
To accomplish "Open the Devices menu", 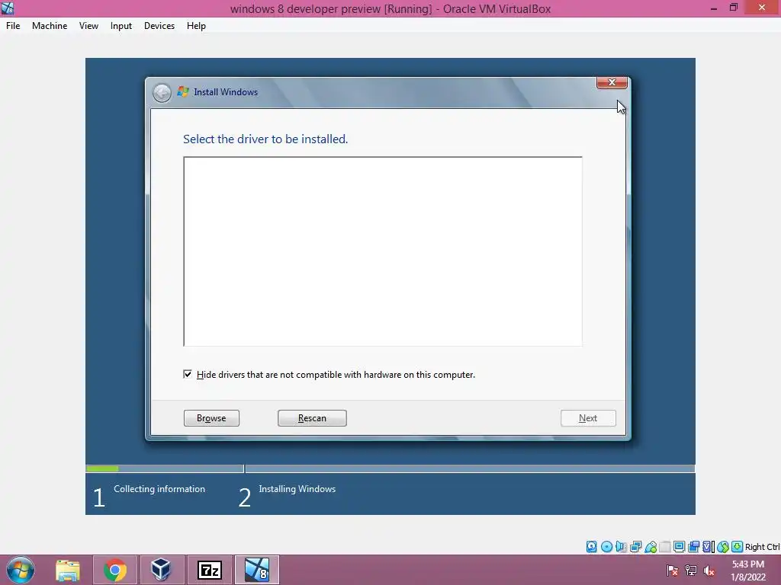I will pos(159,26).
